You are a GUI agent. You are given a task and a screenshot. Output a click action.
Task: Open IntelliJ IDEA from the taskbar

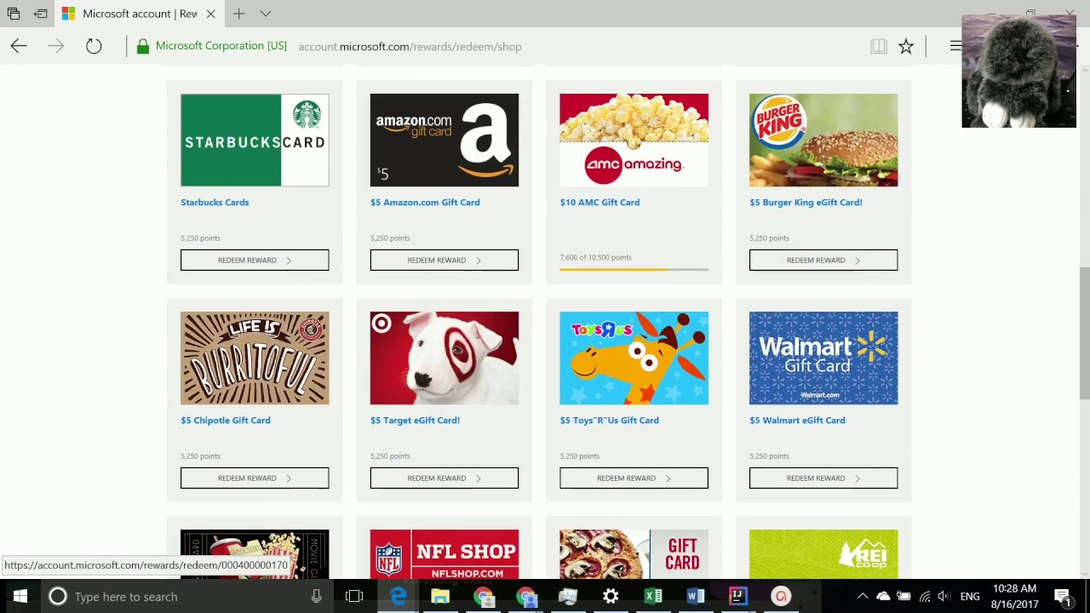pyautogui.click(x=738, y=596)
